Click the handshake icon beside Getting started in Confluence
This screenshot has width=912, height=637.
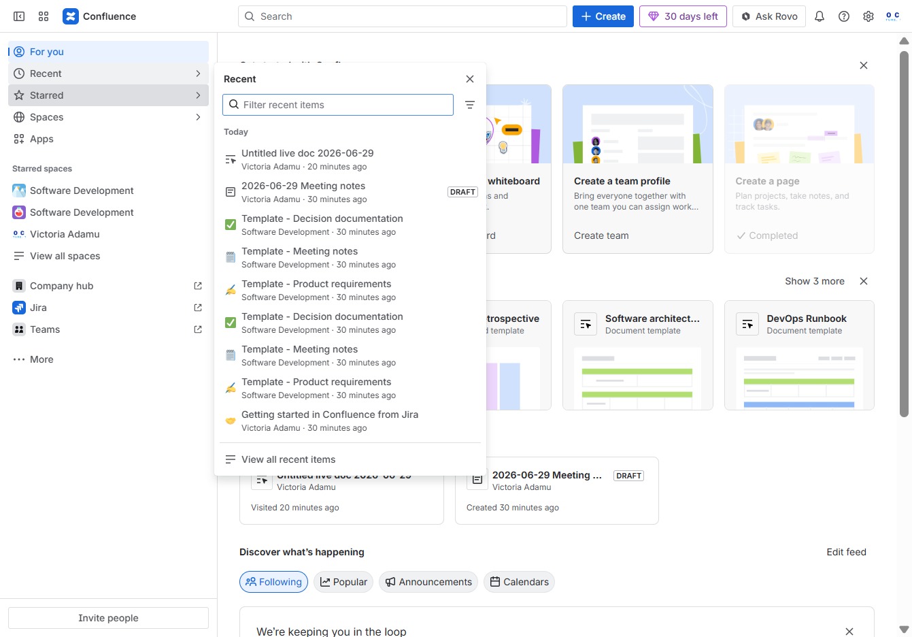point(231,421)
